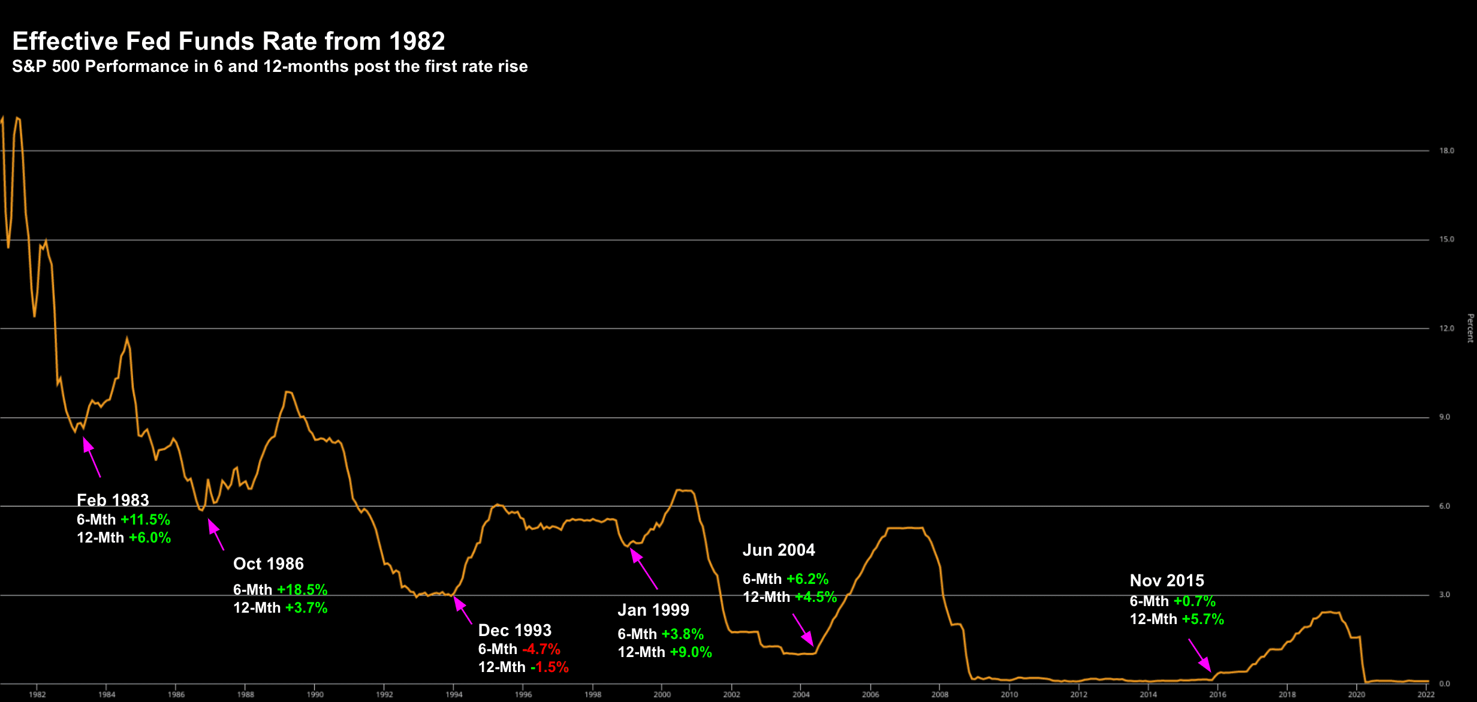Click the magenta arrow below Jun 2004 stats
1477x702 pixels.
pos(803,629)
